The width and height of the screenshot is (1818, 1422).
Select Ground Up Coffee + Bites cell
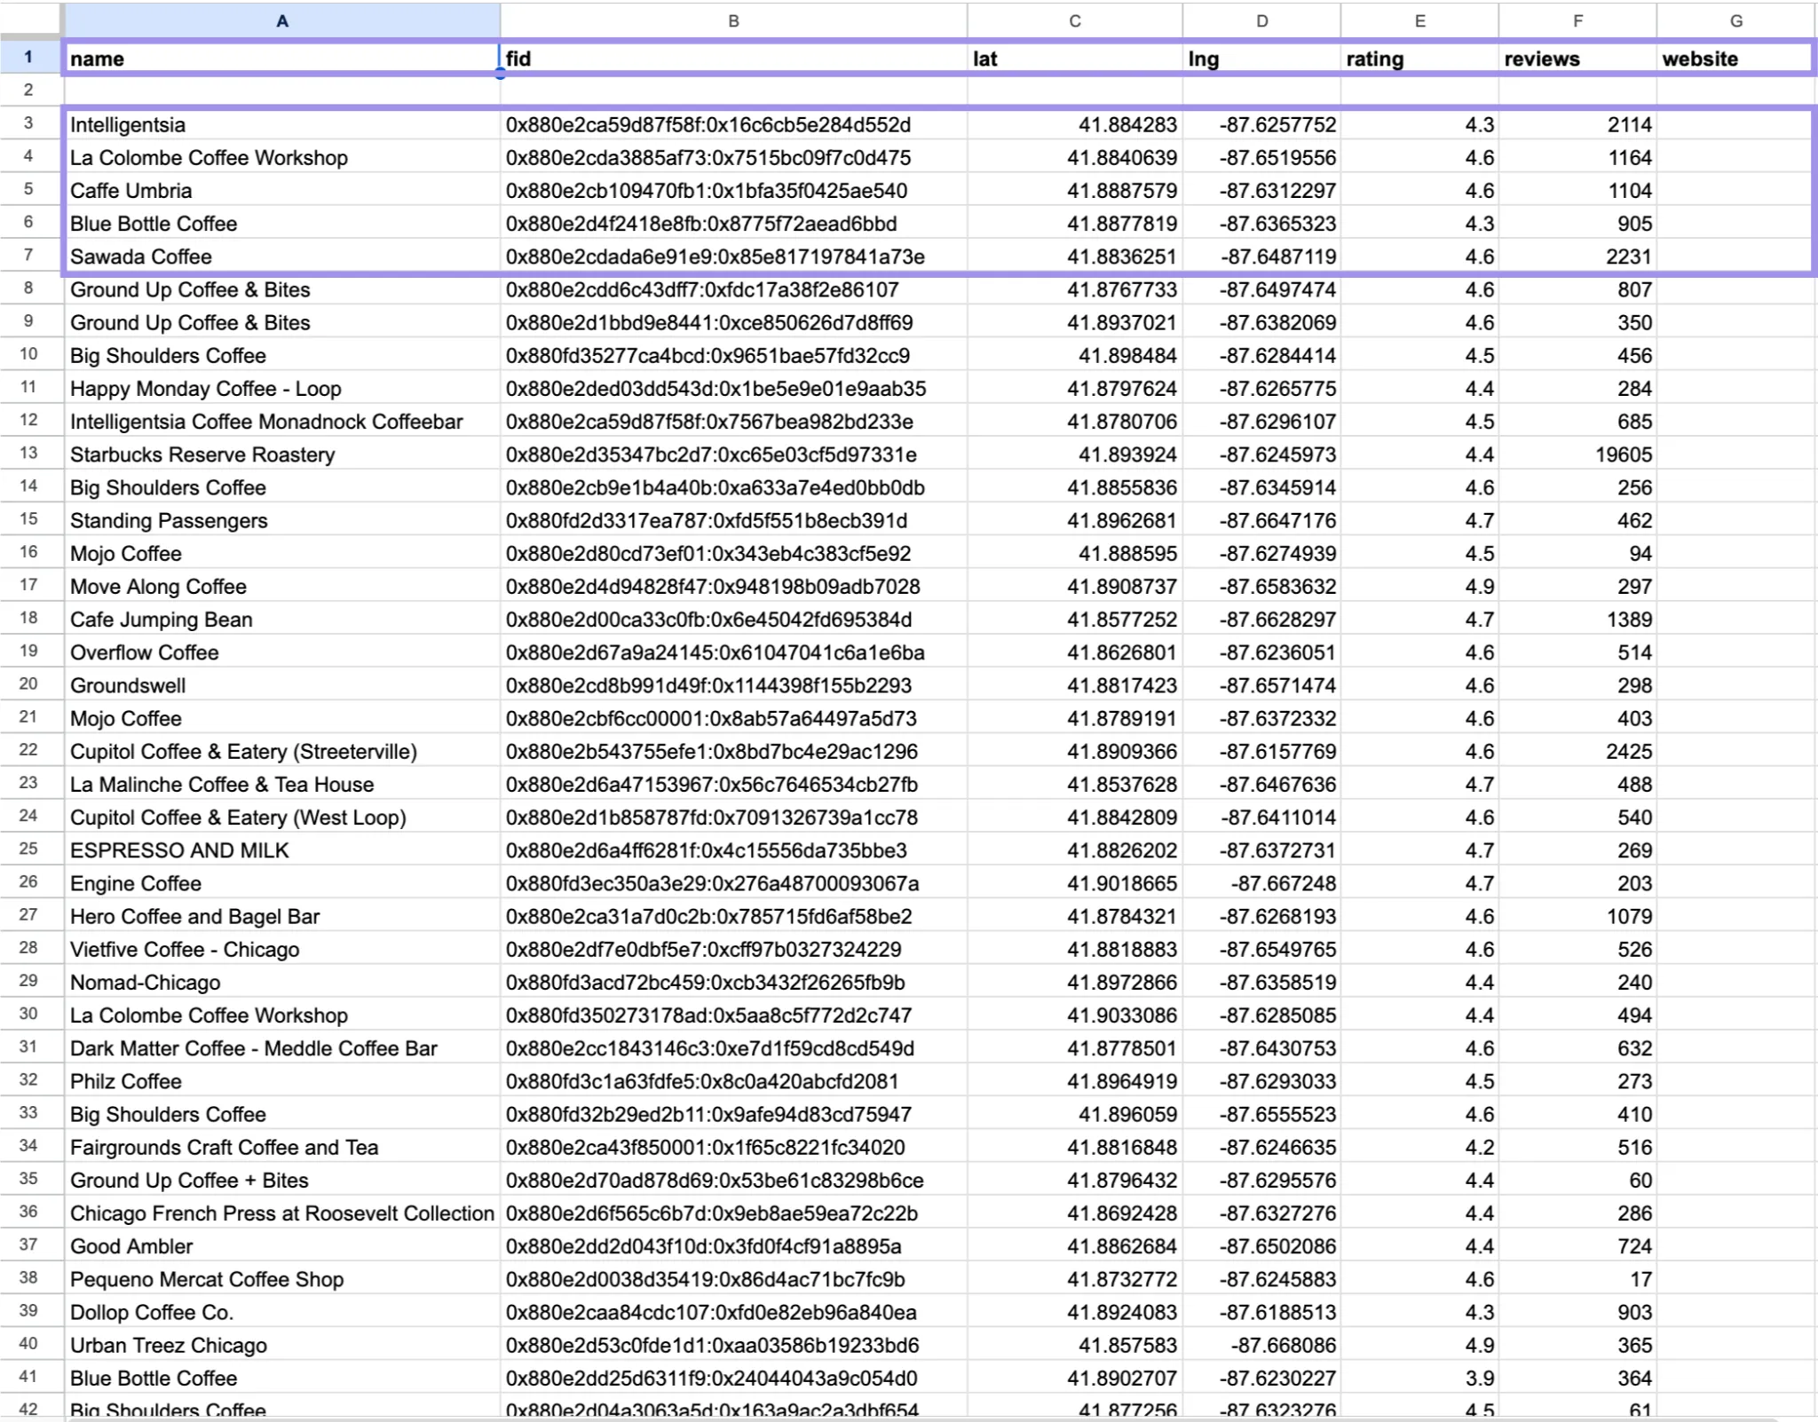pos(281,1180)
